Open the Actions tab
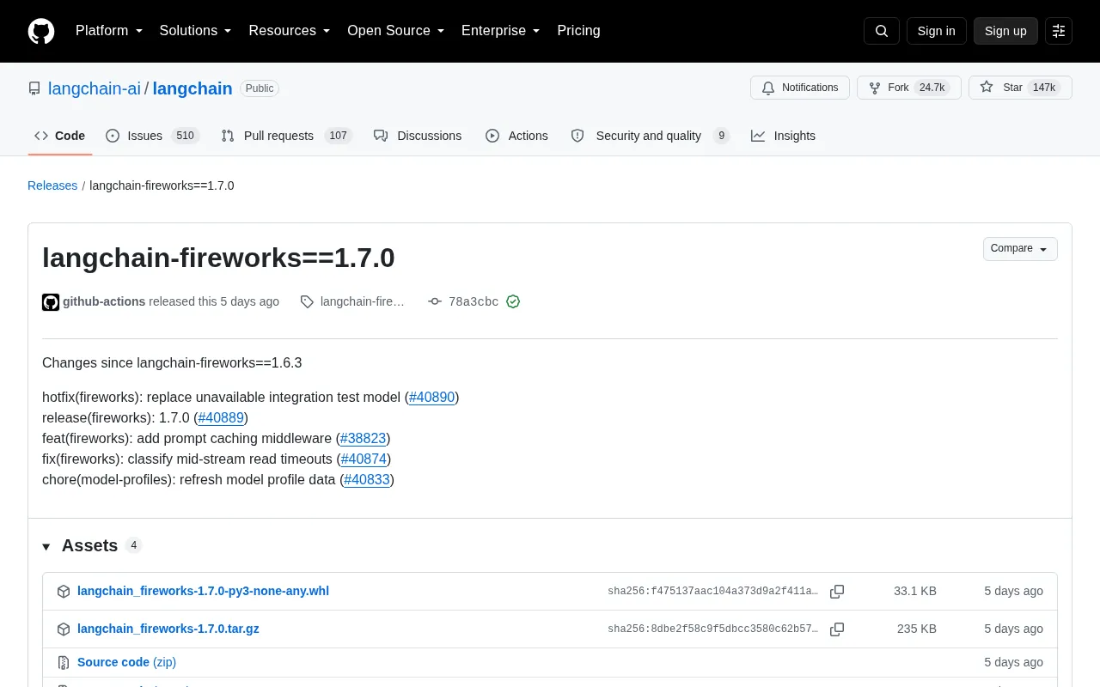Screen dimensions: 1100x687 click(516, 136)
